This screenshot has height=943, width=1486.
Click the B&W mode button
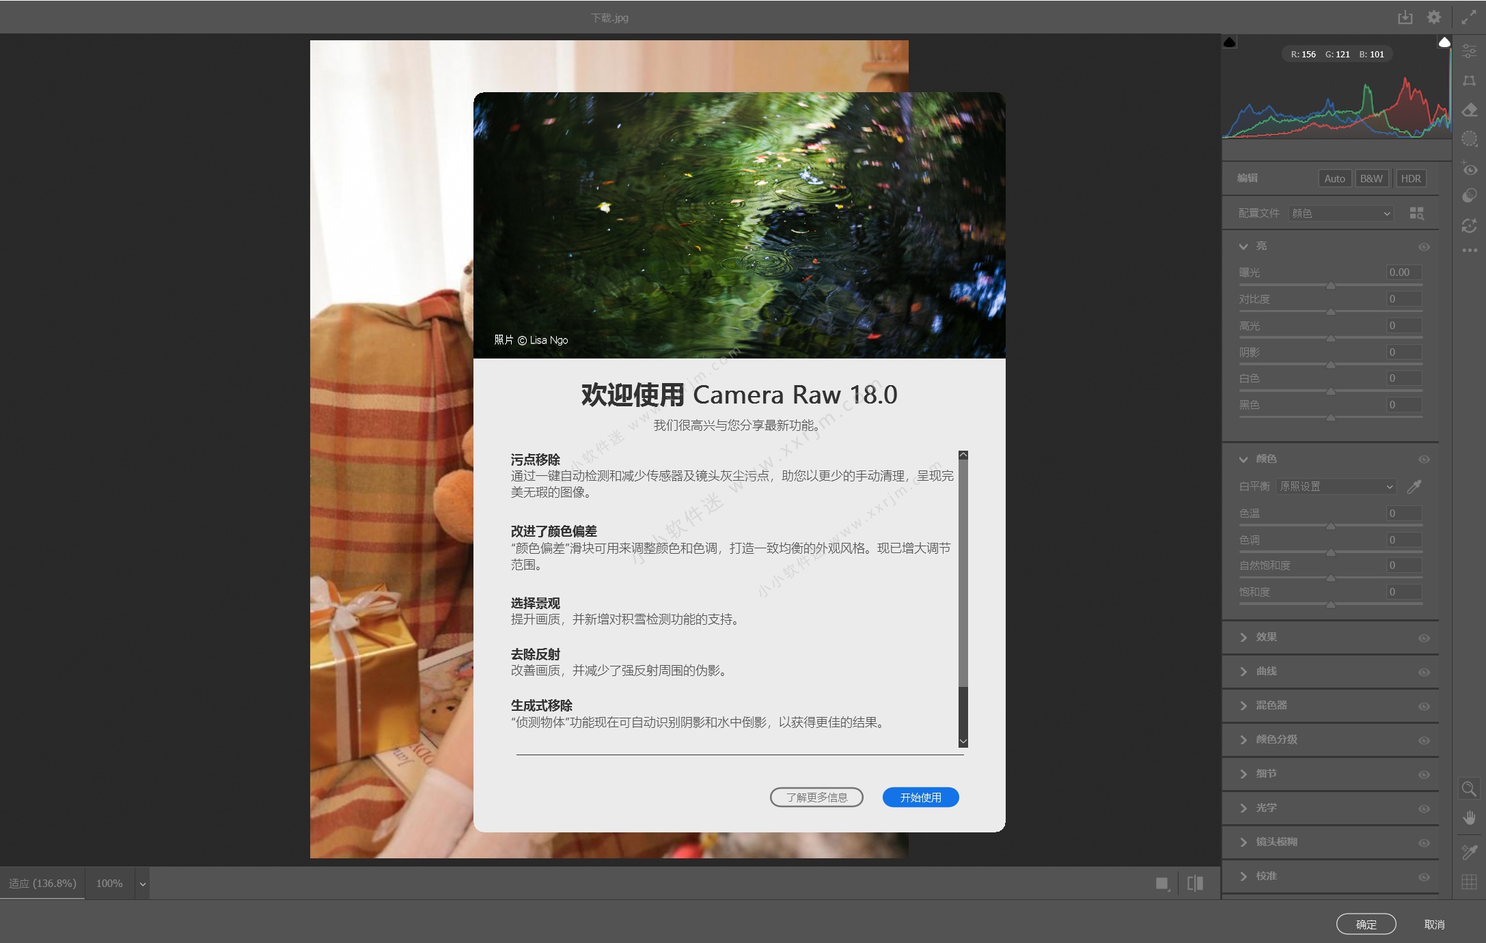tap(1371, 178)
